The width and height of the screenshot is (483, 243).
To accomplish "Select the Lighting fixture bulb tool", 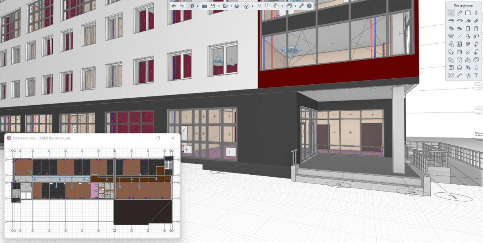I will pyautogui.click(x=460, y=59).
